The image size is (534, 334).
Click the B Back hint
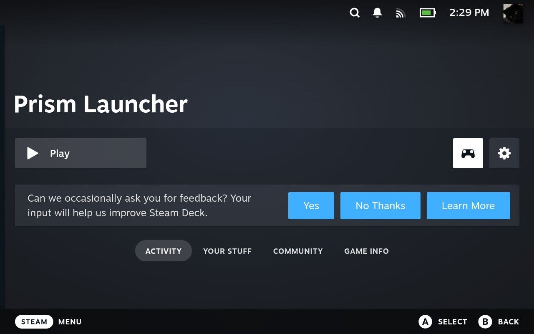point(499,321)
